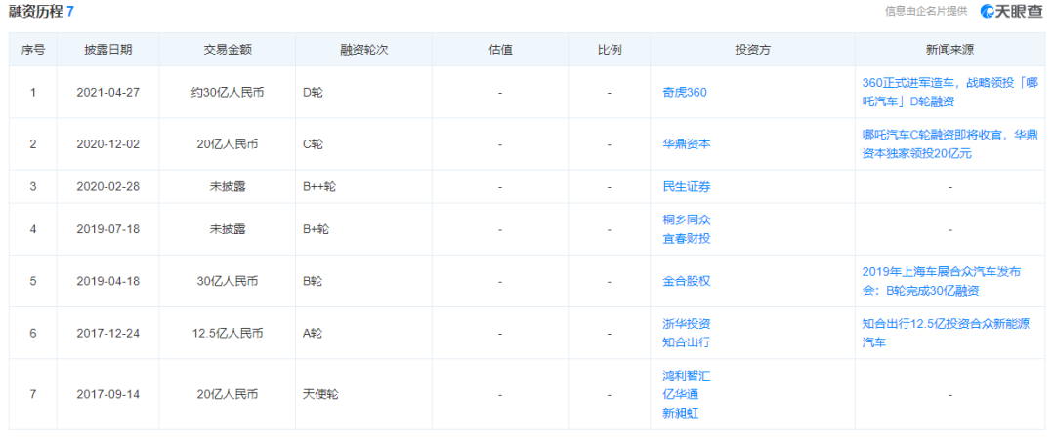Click the 天眼查 logo icon
1055x441 pixels.
pyautogui.click(x=985, y=11)
